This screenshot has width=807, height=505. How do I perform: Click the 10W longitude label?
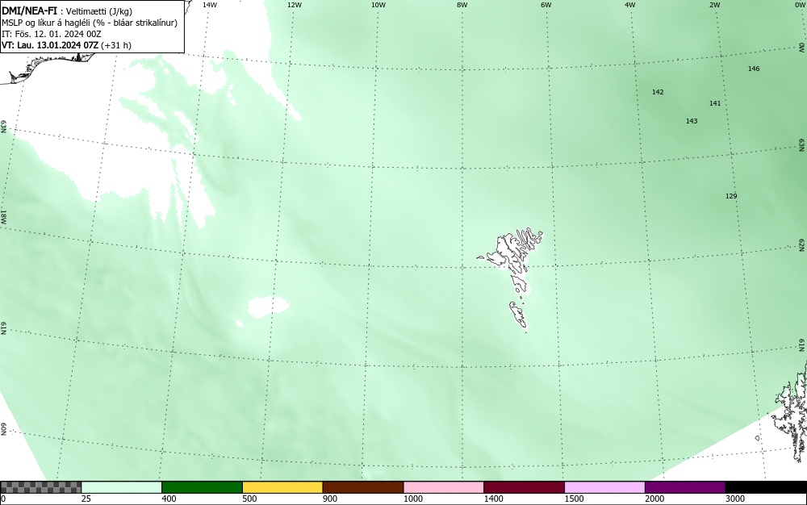378,5
